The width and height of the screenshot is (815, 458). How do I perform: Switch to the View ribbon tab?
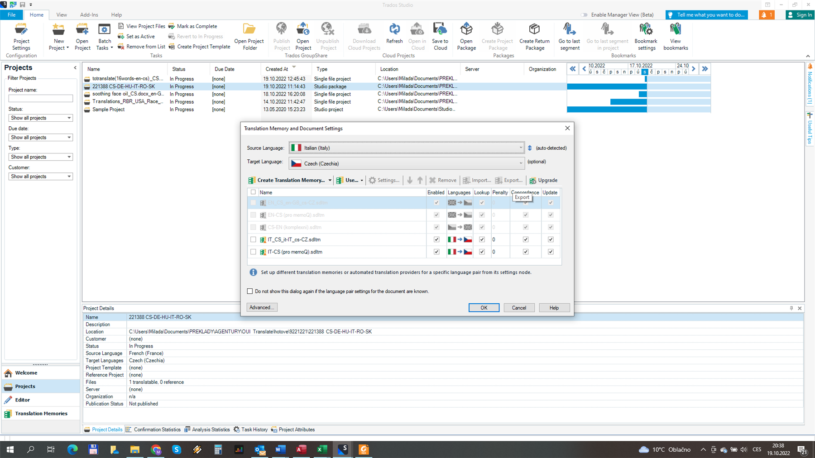62,15
